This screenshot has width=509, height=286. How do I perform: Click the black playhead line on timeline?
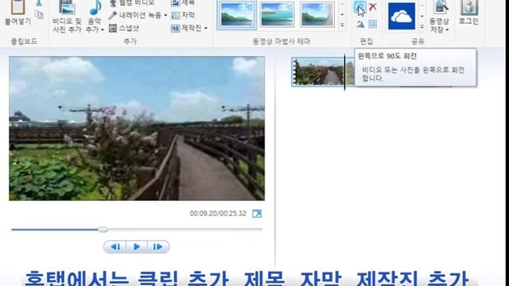coord(344,72)
